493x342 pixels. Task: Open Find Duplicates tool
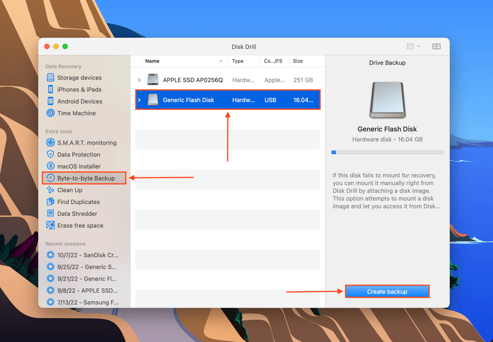(73, 202)
